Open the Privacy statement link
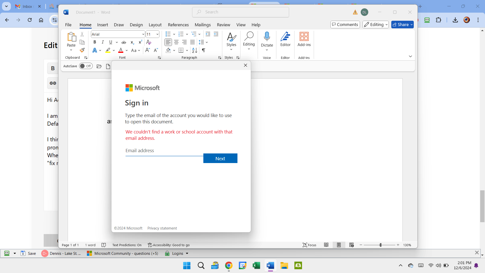This screenshot has height=273, width=485. pos(162,228)
